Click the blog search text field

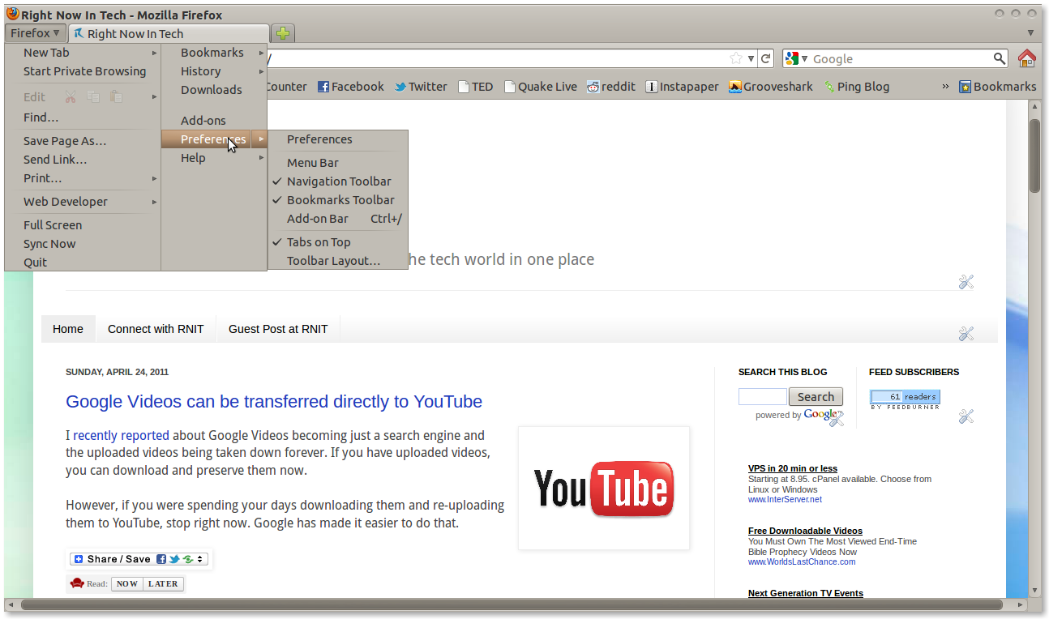762,397
